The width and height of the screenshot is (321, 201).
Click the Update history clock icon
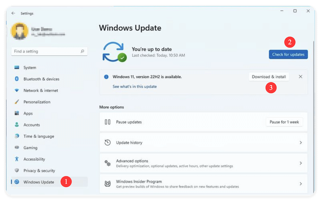tap(108, 142)
